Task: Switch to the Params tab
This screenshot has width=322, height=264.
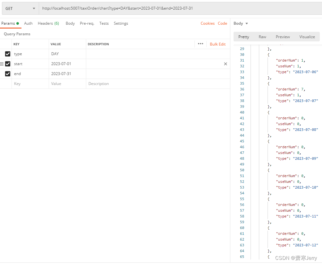Action: tap(10, 23)
